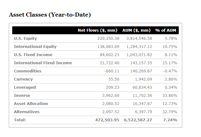Screen dimensions: 201x137
Task: Select the U.S. Fixed Income row label
Action: tap(33, 55)
